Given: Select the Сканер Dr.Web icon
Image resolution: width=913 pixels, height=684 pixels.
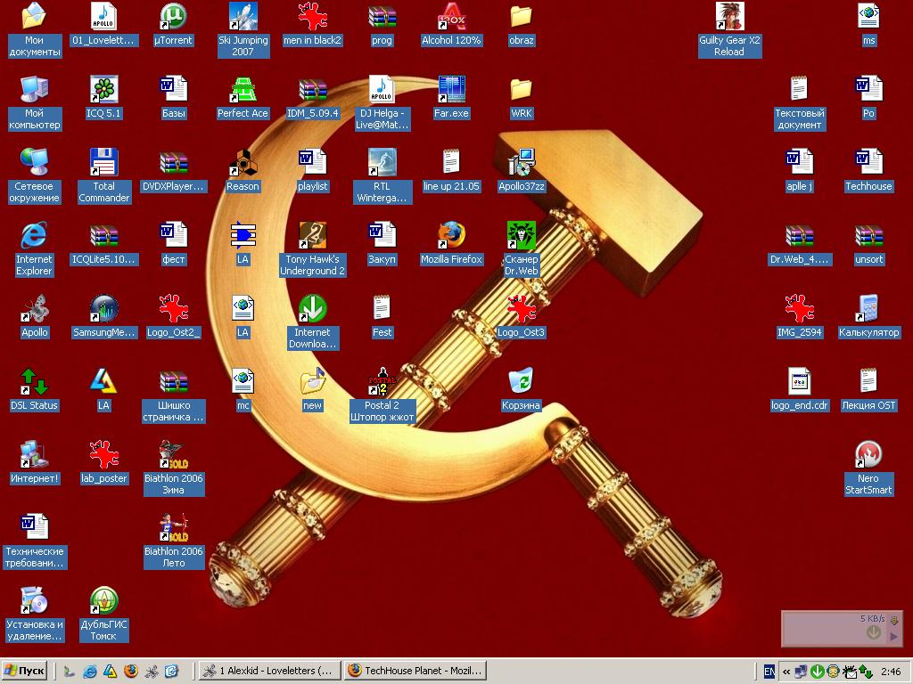Looking at the screenshot, I should 521,235.
